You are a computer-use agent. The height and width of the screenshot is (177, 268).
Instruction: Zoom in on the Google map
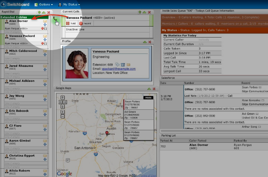point(62,112)
